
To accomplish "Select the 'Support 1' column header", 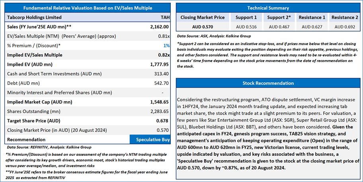I will (x=246, y=18).
